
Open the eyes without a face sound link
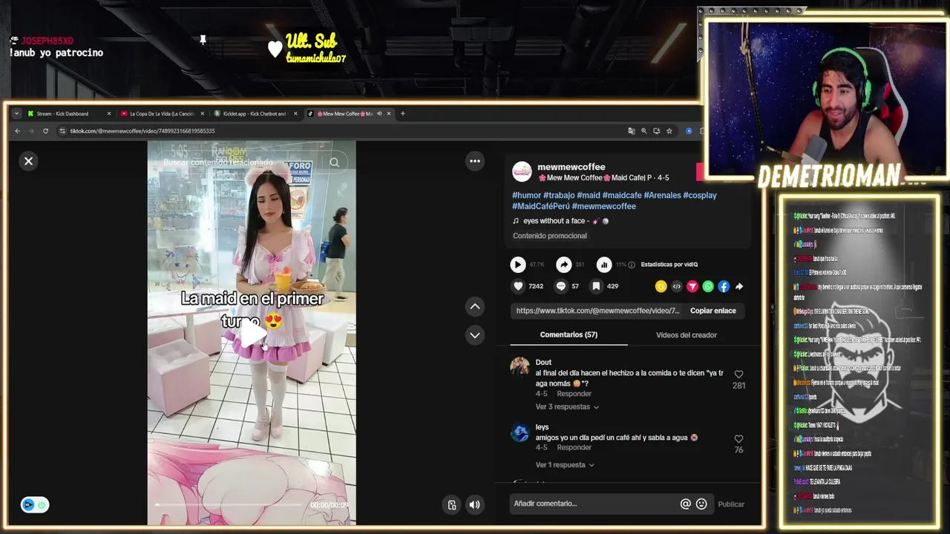click(560, 221)
